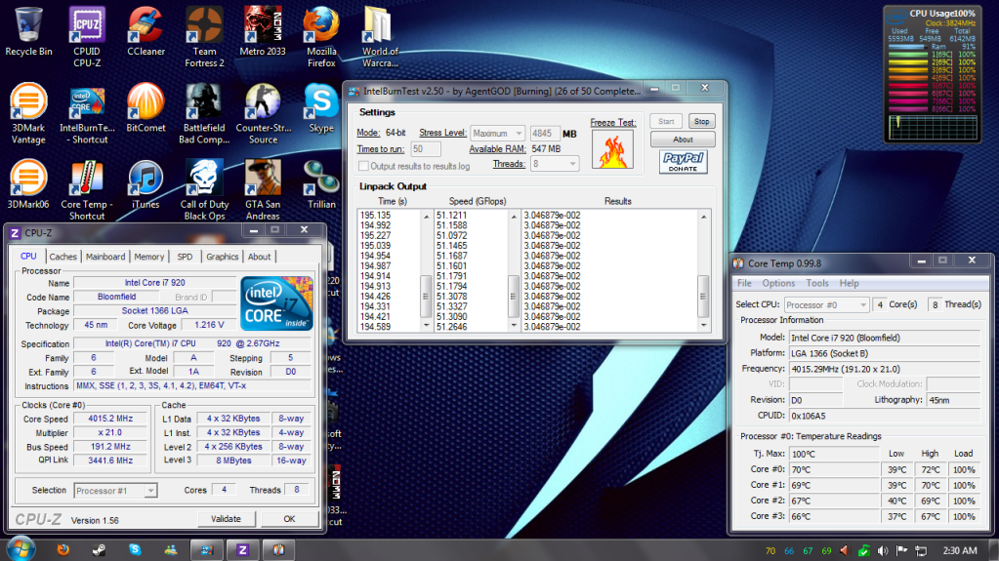Click the Times to run input field
This screenshot has width=999, height=561.
(x=426, y=149)
